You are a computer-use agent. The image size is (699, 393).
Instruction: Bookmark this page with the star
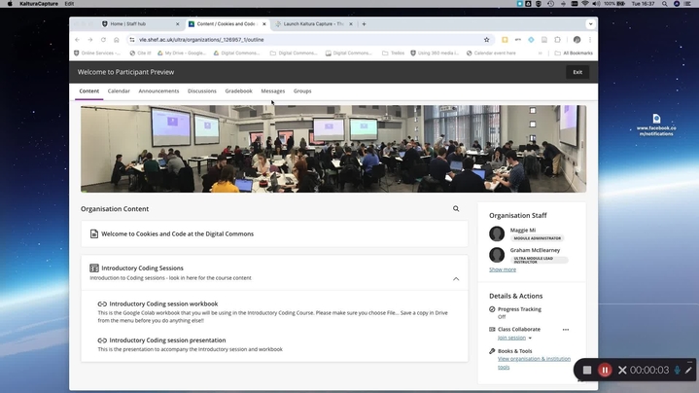tap(486, 40)
